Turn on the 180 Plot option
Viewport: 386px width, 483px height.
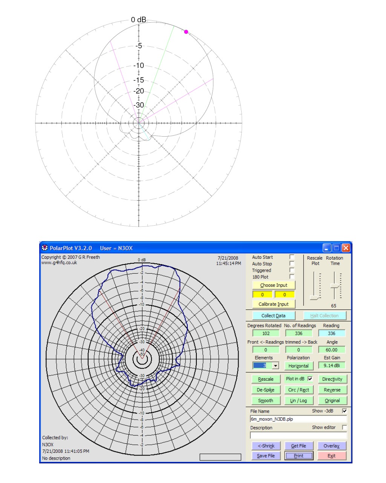pyautogui.click(x=292, y=277)
